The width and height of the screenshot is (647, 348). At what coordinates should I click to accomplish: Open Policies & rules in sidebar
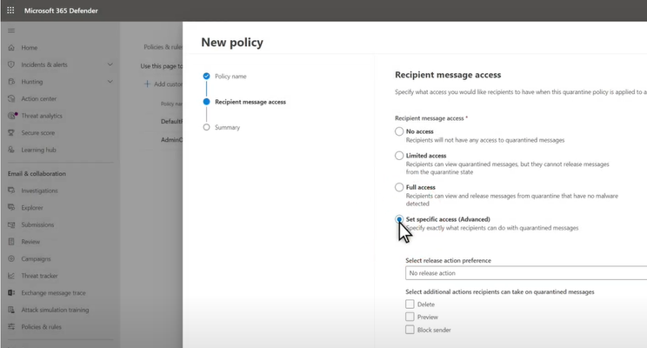click(x=41, y=327)
